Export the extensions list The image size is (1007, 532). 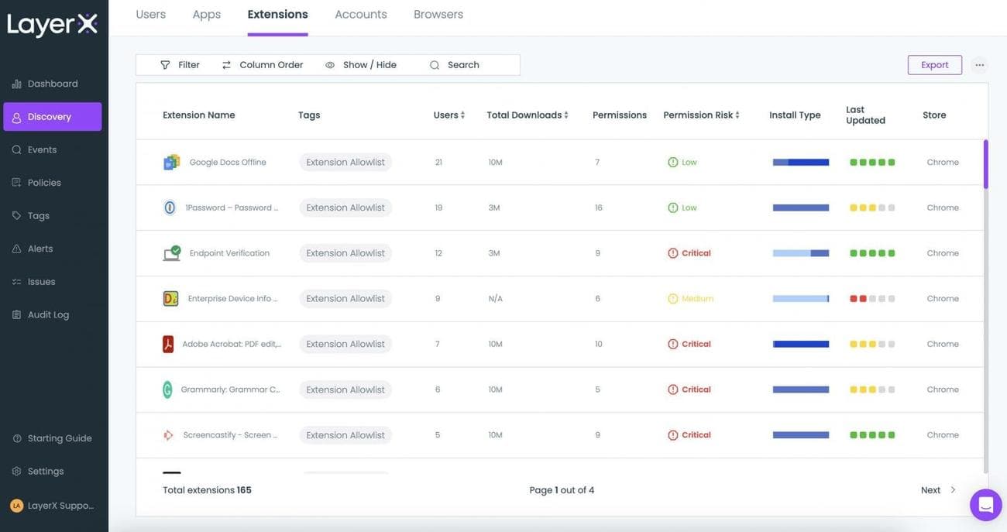click(x=935, y=63)
